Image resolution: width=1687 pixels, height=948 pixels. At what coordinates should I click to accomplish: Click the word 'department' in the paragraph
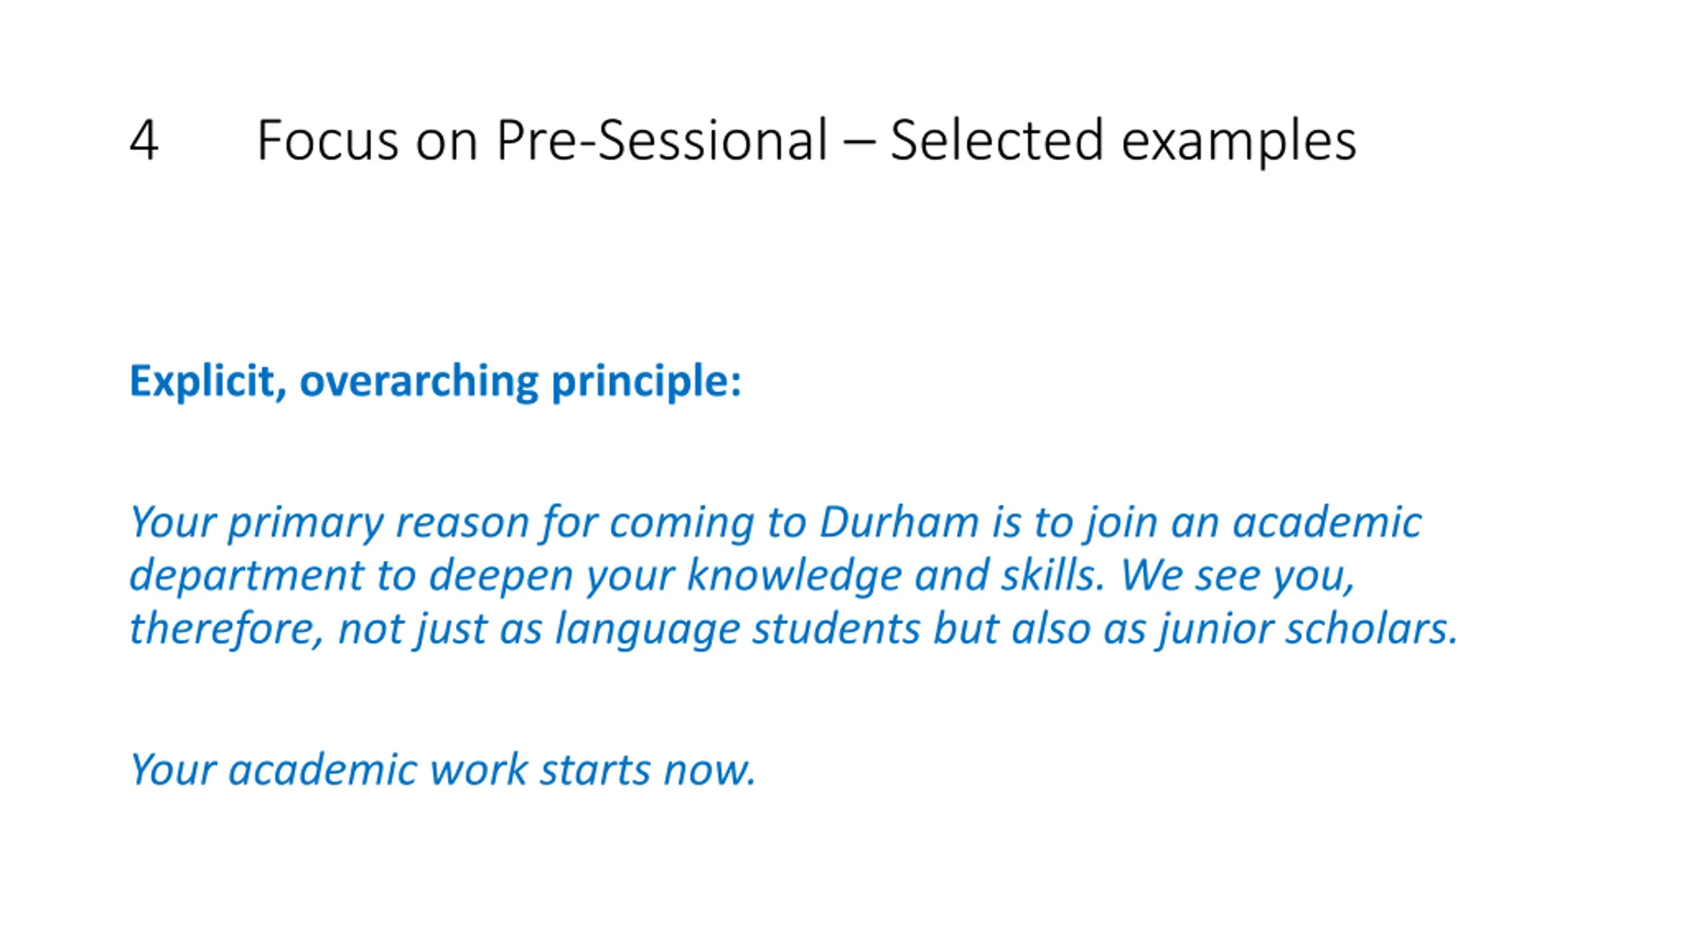click(246, 577)
